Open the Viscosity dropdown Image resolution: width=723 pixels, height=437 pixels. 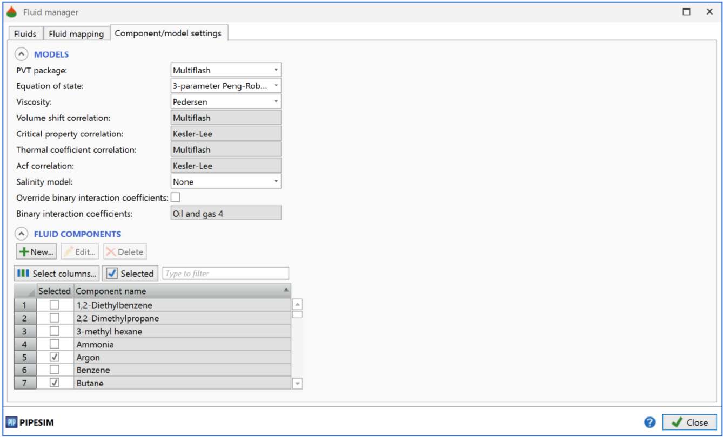pos(226,102)
